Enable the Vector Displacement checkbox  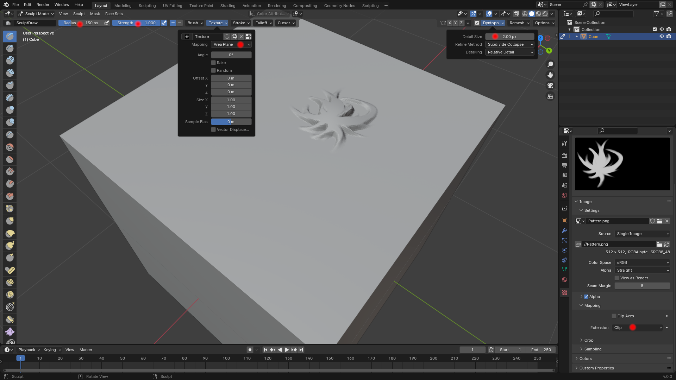(x=213, y=129)
